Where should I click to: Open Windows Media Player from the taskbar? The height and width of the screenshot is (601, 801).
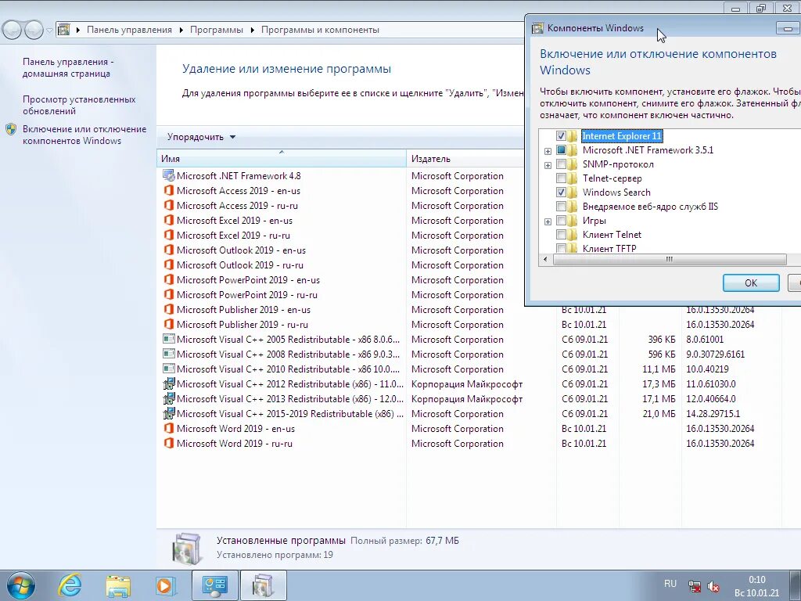click(x=166, y=585)
